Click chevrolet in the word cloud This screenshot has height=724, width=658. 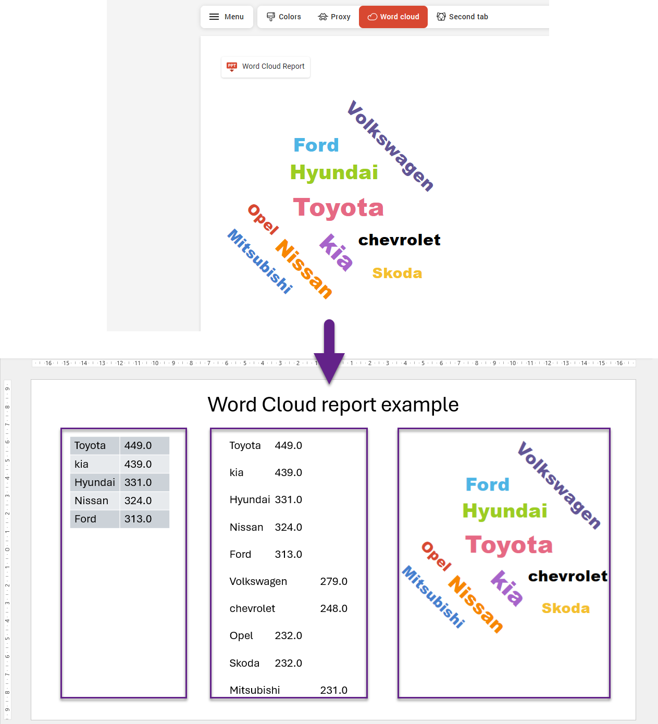tap(399, 240)
